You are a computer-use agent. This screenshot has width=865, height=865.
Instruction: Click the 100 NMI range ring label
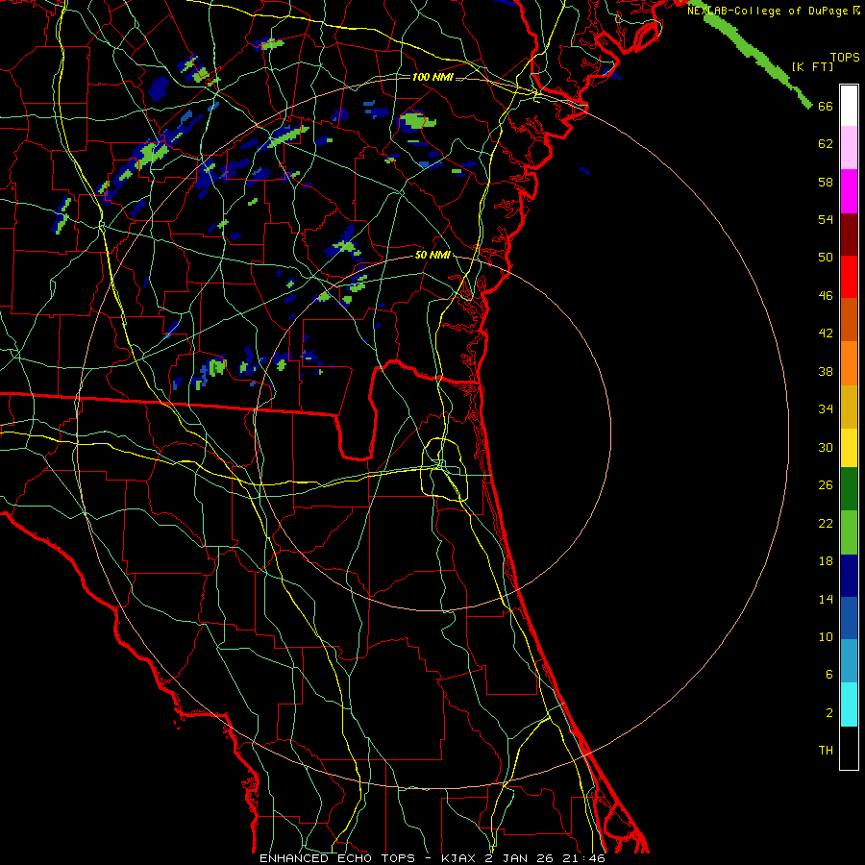(432, 77)
